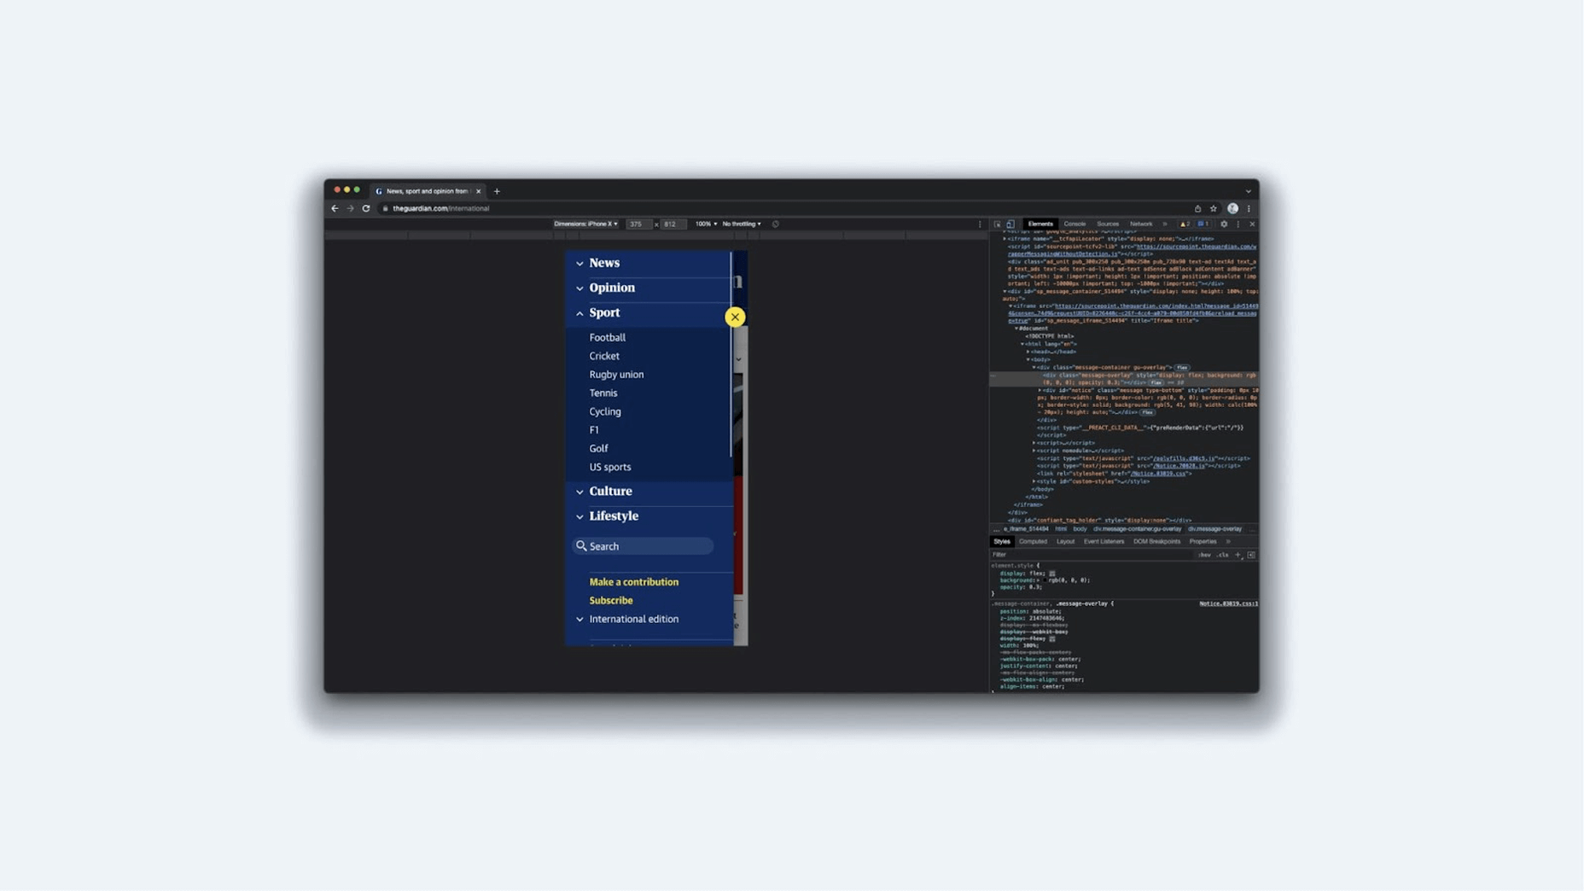Click the issues count badge

pos(1203,224)
